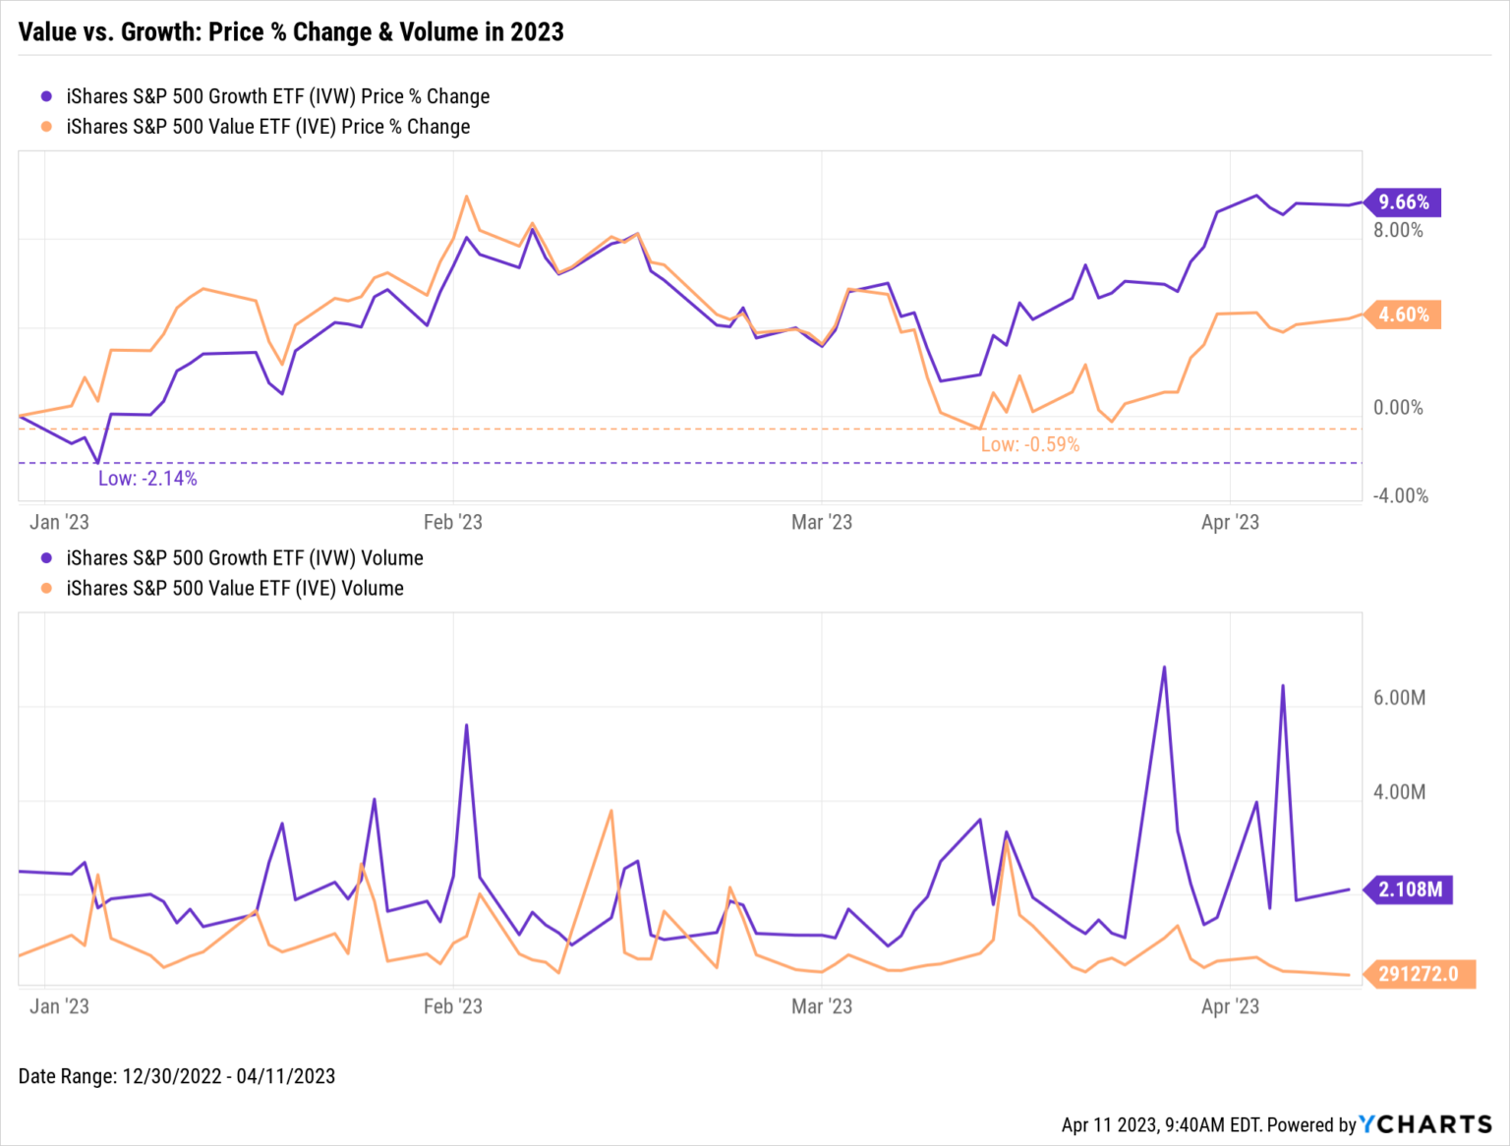Click the Low: -2.14% annotation label

pos(147,479)
